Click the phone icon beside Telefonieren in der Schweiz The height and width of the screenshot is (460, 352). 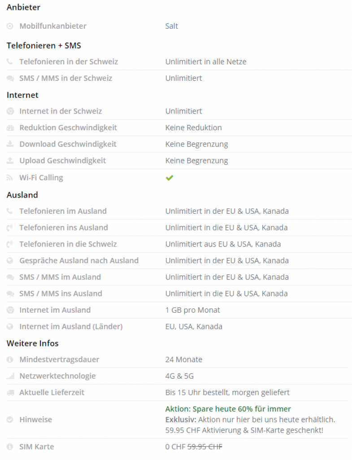[x=10, y=62]
